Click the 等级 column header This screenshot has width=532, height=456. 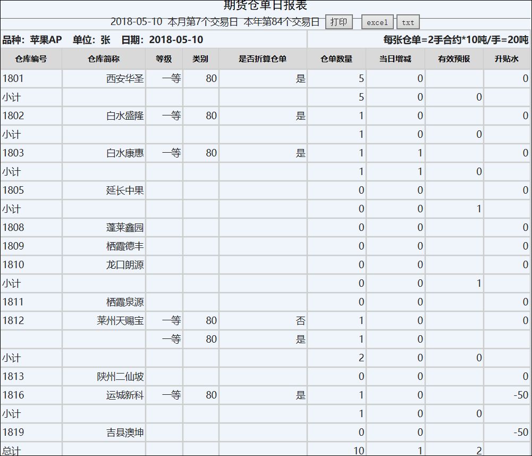[x=164, y=59]
